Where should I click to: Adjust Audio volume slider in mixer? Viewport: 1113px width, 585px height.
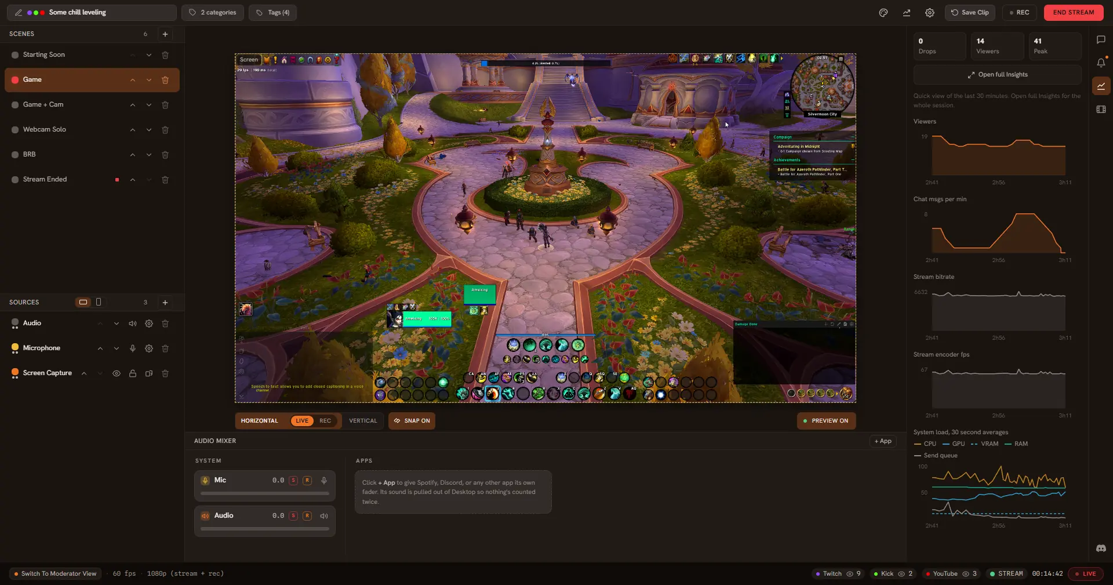point(265,529)
